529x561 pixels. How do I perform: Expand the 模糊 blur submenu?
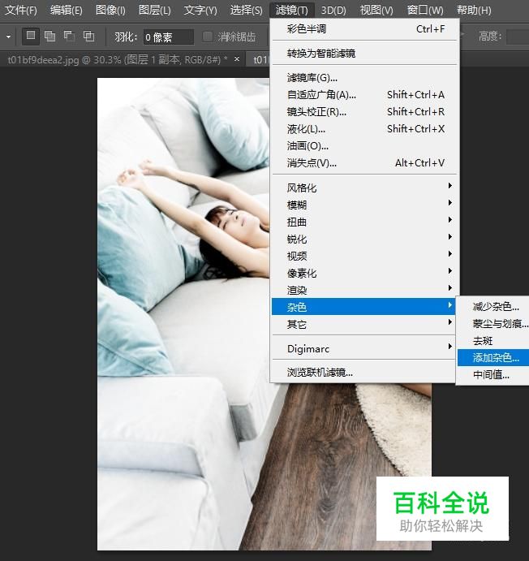(x=365, y=205)
